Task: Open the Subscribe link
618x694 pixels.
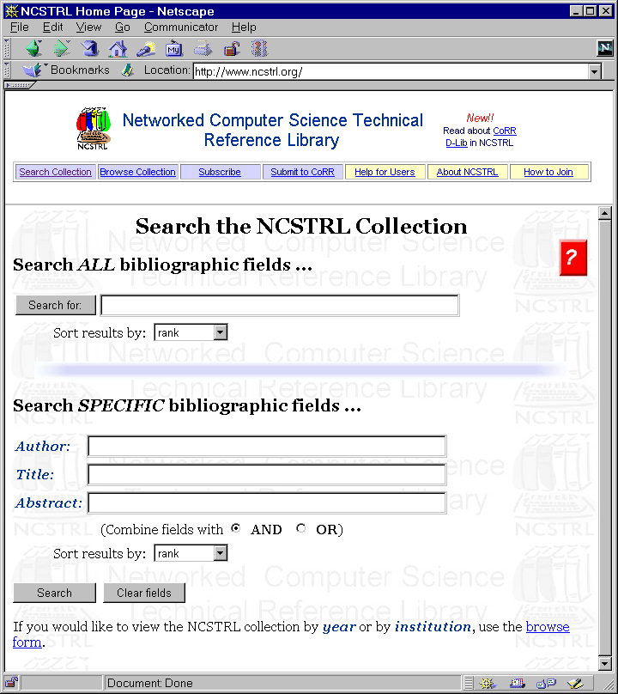Action: click(220, 172)
